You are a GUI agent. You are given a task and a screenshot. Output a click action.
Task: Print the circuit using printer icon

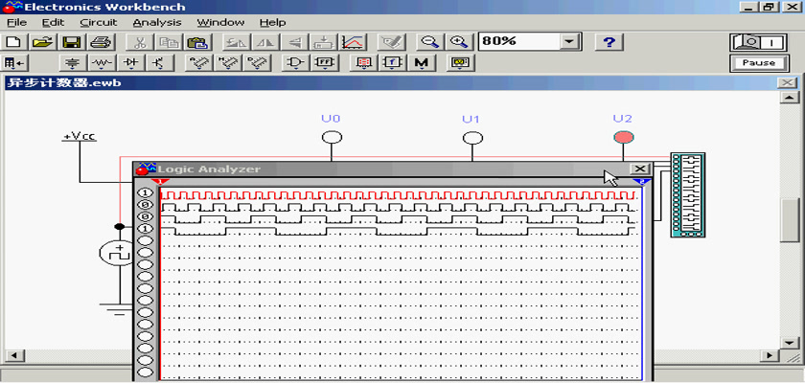pyautogui.click(x=101, y=42)
